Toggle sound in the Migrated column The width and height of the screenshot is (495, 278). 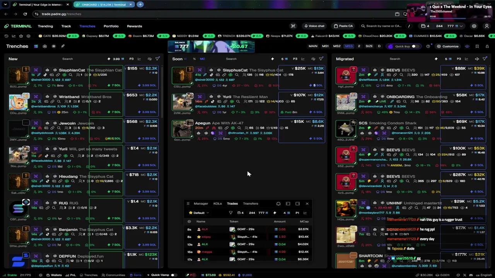pos(477,59)
